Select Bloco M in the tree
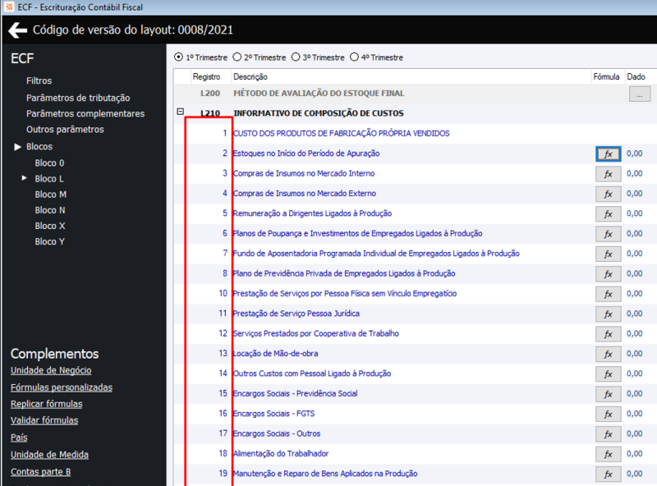 point(51,195)
